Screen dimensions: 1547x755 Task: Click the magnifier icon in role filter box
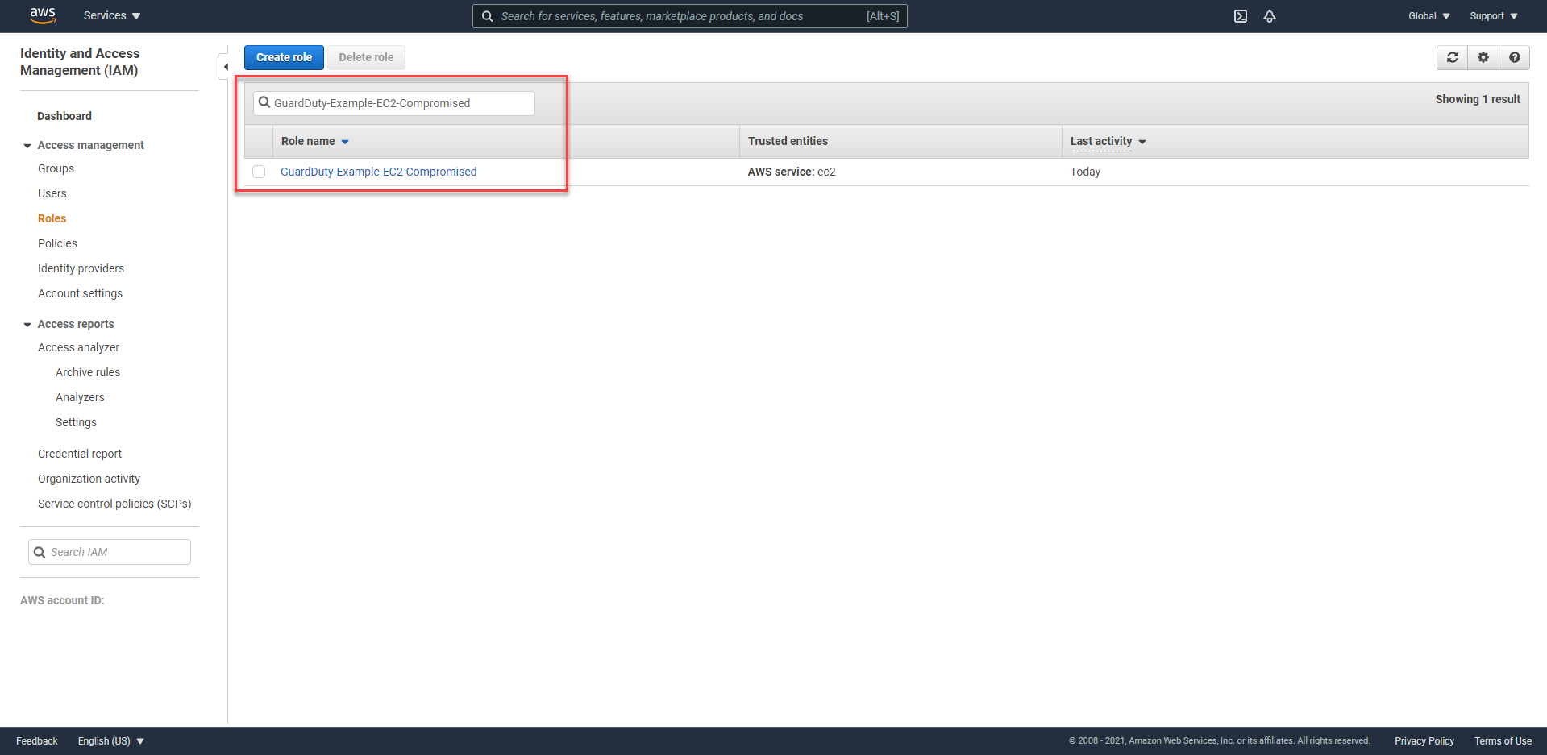tap(264, 102)
